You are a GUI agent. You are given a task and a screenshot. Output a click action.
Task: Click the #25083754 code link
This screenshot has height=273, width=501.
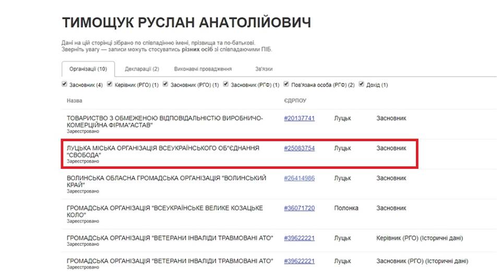click(x=299, y=148)
